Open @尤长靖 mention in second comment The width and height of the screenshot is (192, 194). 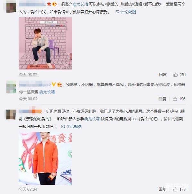point(47,92)
